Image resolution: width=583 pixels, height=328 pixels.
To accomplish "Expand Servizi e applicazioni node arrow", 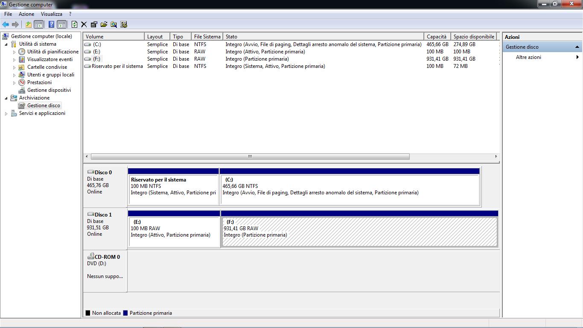I will tap(6, 113).
